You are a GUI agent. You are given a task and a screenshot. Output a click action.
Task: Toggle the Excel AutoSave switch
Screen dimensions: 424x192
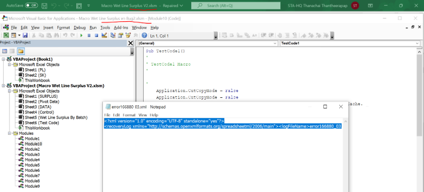[31, 5]
